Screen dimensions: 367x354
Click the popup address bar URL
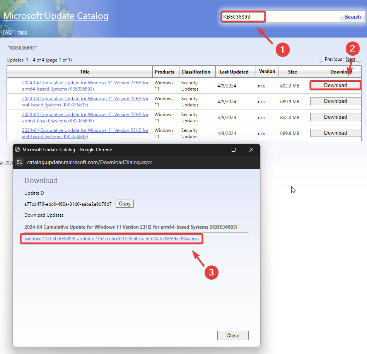pyautogui.click(x=89, y=162)
